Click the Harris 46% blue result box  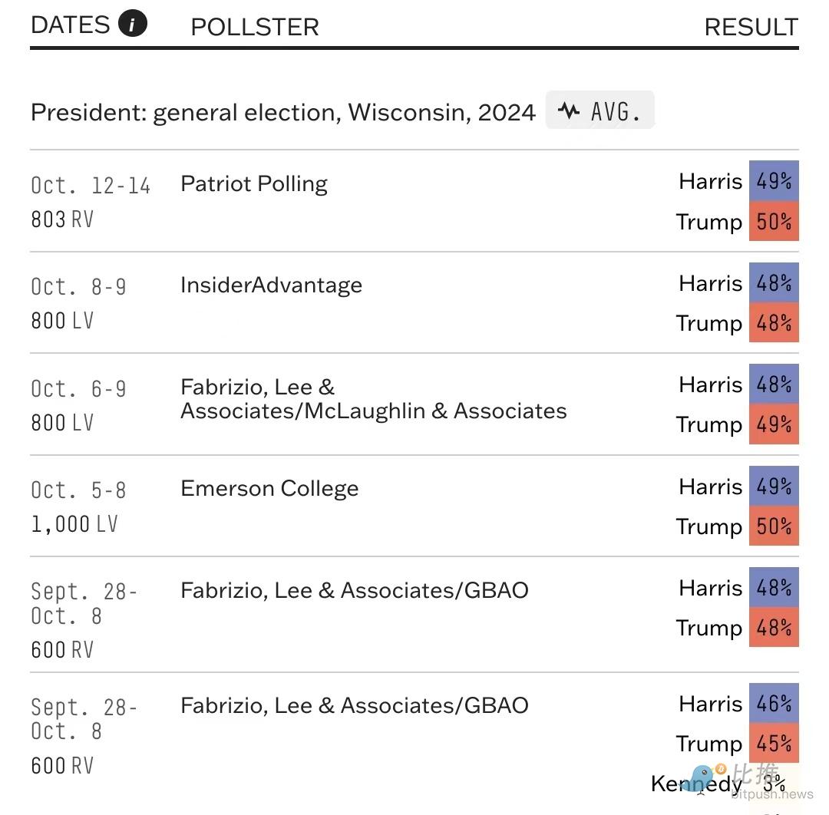click(x=774, y=704)
